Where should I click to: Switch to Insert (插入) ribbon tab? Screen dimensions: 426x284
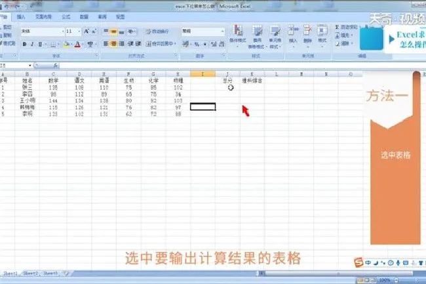coord(21,17)
